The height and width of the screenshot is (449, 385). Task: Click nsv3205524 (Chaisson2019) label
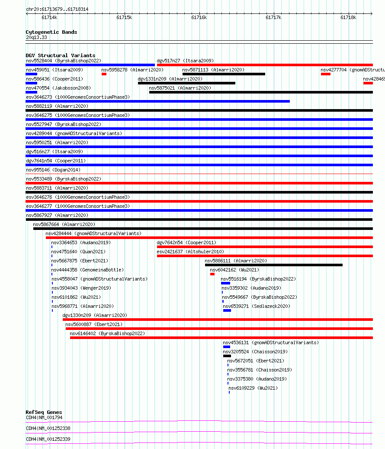(x=255, y=352)
